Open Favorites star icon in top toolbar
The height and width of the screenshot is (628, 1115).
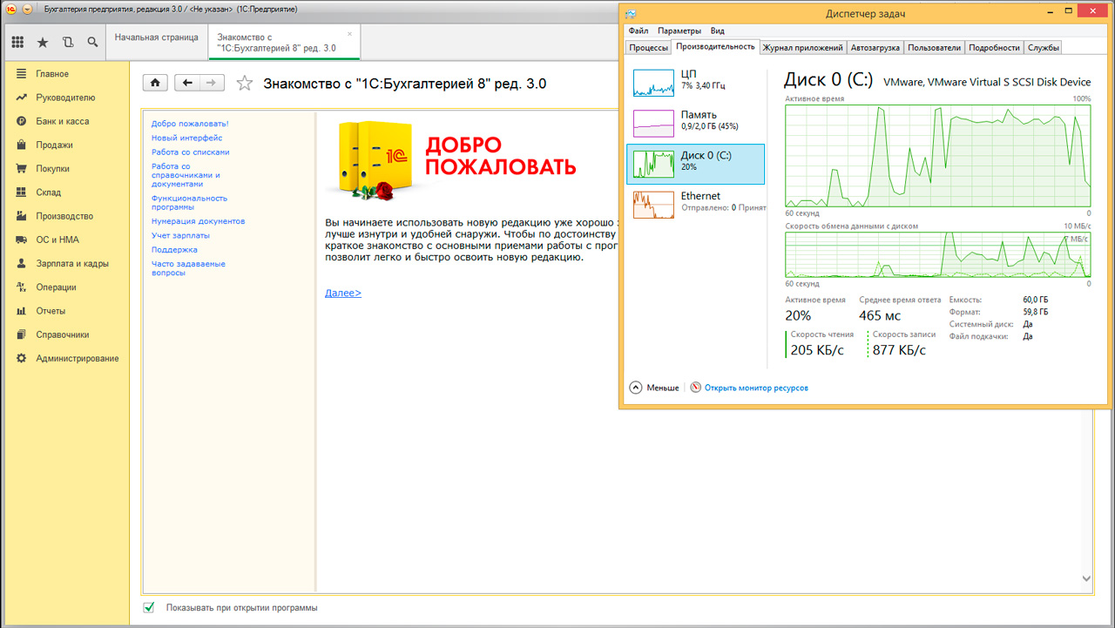click(43, 42)
